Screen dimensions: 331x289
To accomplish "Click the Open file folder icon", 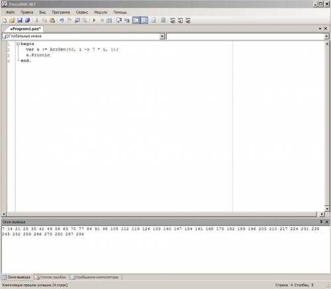I will pos(12,21).
